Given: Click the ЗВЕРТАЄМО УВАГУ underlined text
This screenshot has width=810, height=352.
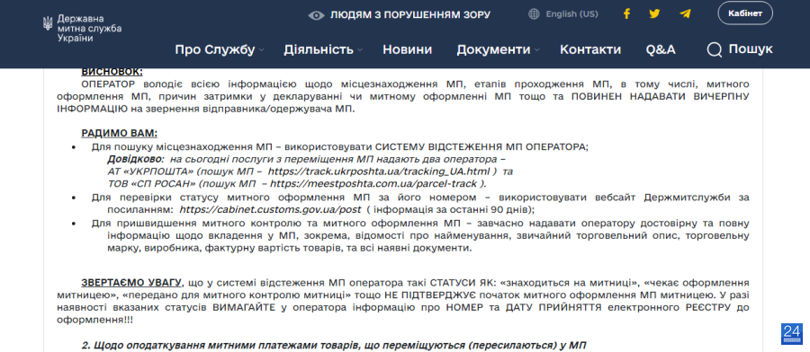Looking at the screenshot, I should coord(131,283).
